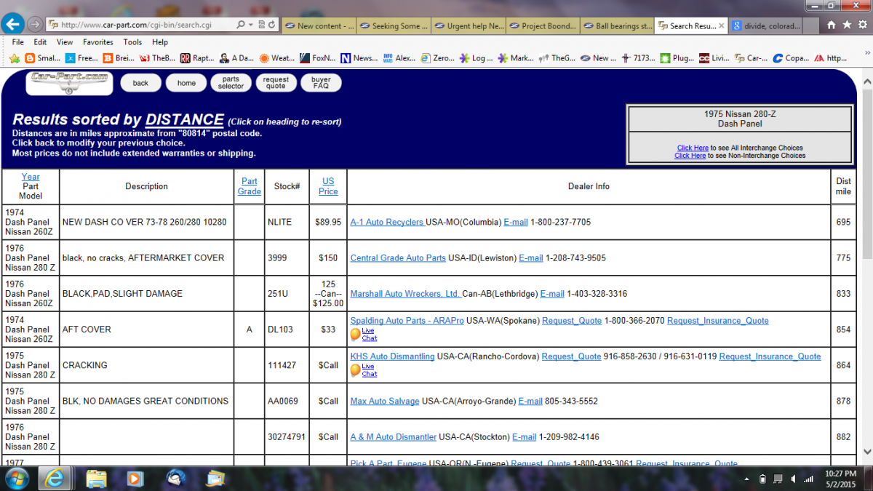Request Insurance Quote from Spalding Auto Parts
Viewport: 873px width, 491px height.
click(x=718, y=321)
